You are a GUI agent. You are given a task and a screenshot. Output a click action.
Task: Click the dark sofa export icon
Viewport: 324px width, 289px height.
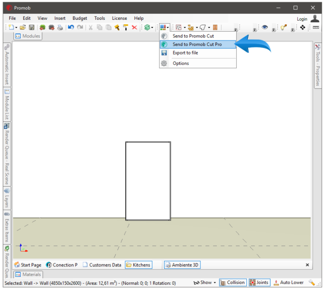[51, 27]
